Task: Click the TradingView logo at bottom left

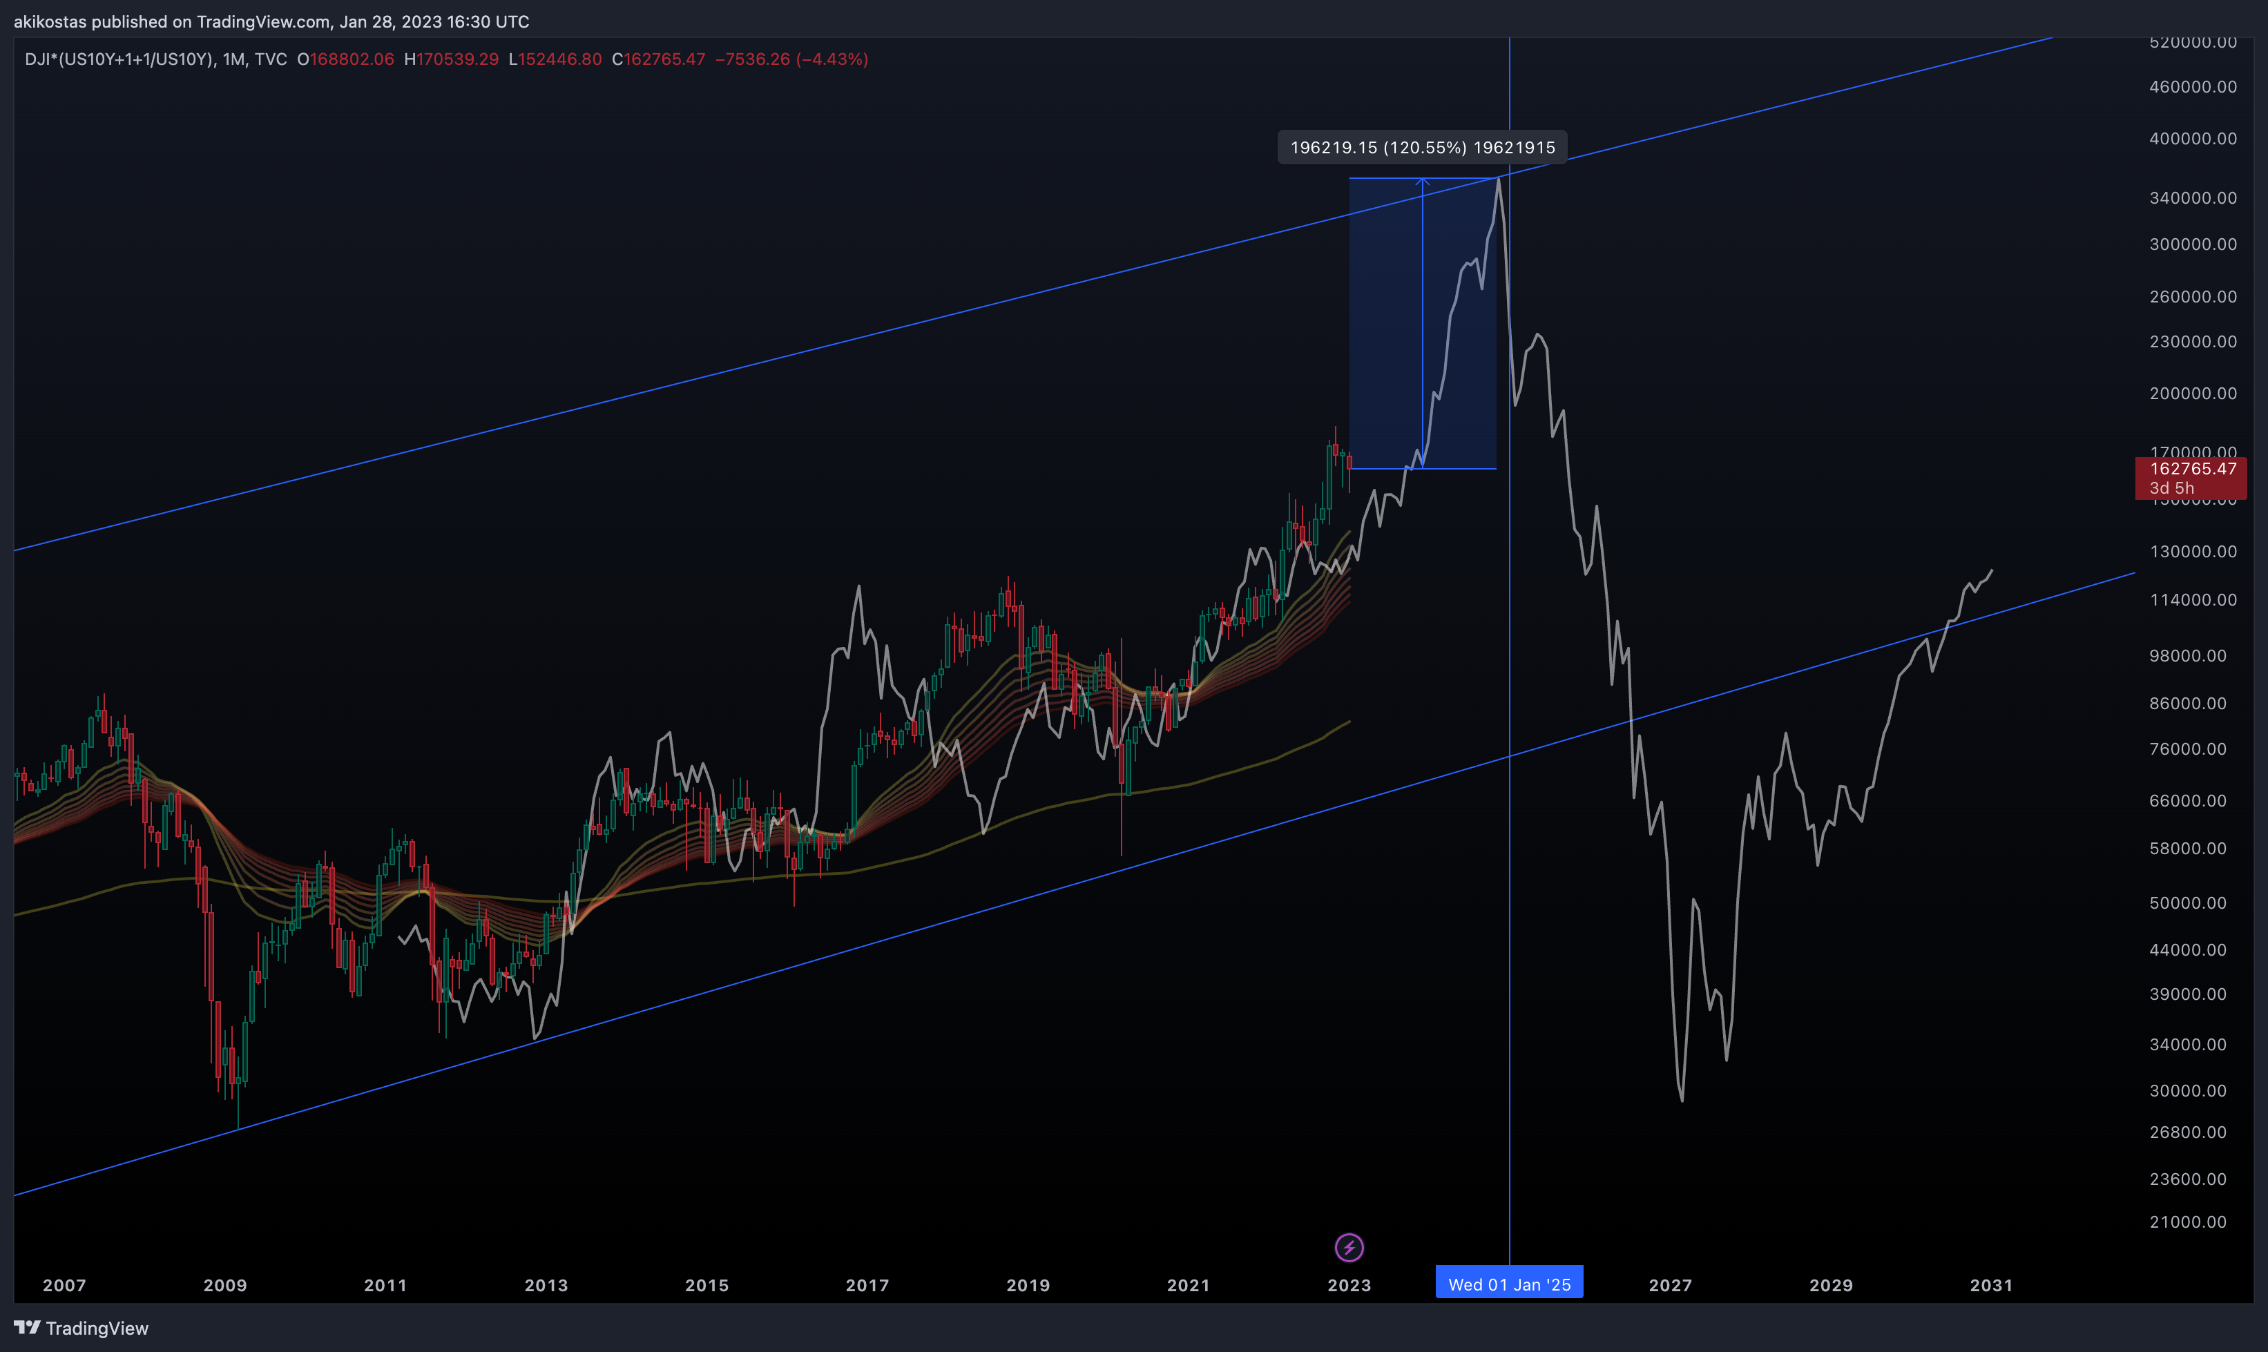Action: click(x=81, y=1329)
